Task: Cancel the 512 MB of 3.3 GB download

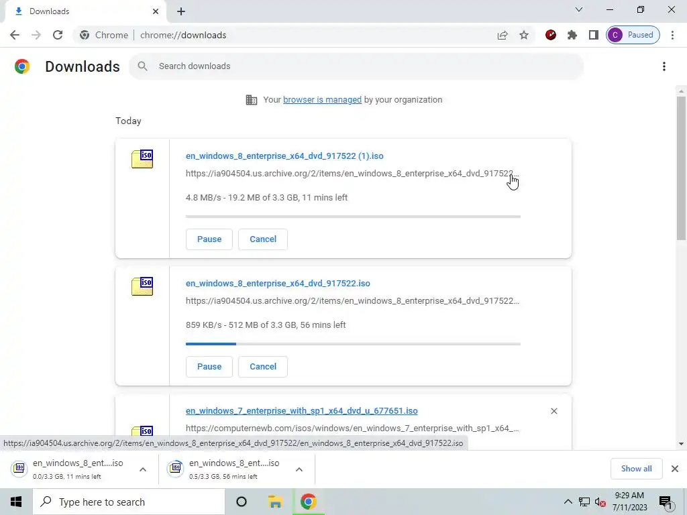Action: tap(263, 367)
